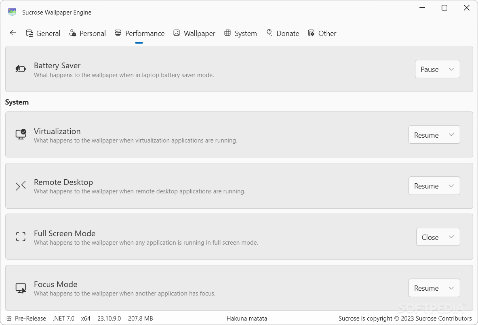478x325 pixels.
Task: Maximize the Sucrose window
Action: [444, 8]
